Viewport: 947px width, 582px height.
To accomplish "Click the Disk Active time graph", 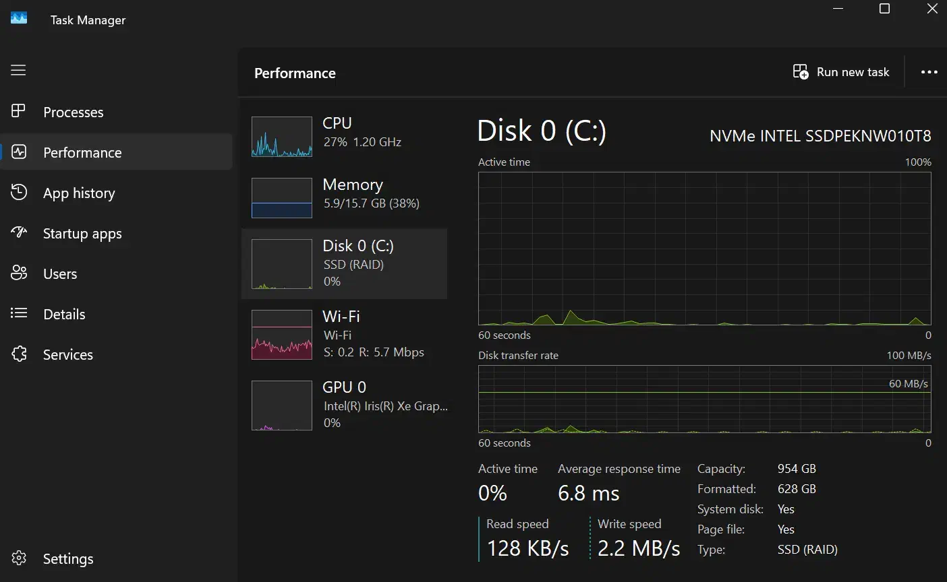I will click(x=704, y=249).
